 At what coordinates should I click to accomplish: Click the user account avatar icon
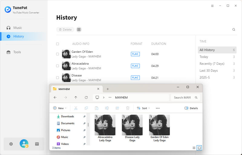click(x=24, y=144)
